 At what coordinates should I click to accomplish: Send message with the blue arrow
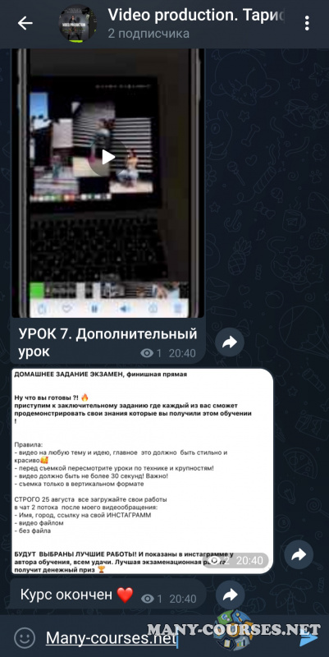click(x=308, y=639)
